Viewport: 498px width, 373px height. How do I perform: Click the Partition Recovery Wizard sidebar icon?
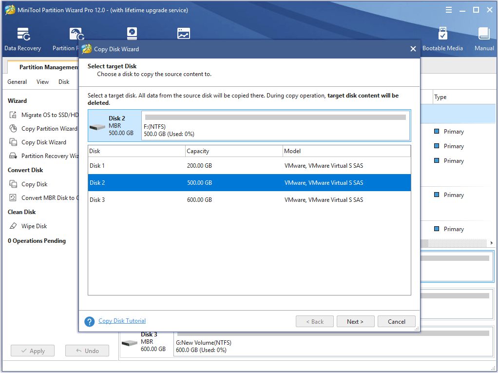click(x=13, y=156)
